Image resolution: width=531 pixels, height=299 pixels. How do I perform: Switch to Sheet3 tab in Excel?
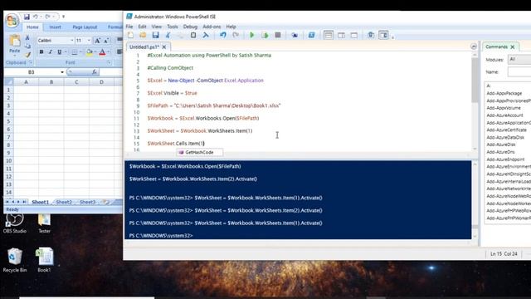[87, 202]
